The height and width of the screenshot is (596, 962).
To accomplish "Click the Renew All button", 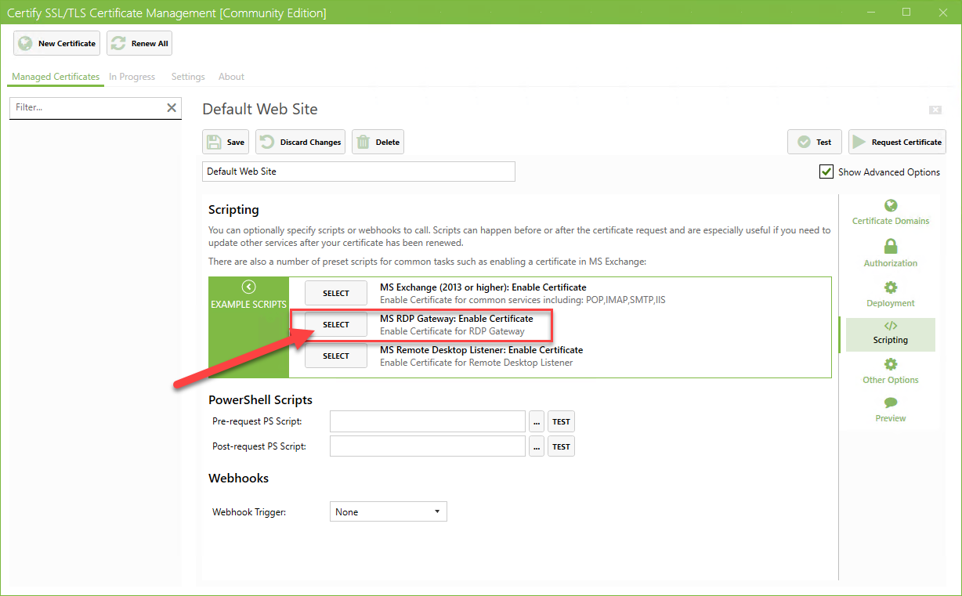I will point(139,43).
